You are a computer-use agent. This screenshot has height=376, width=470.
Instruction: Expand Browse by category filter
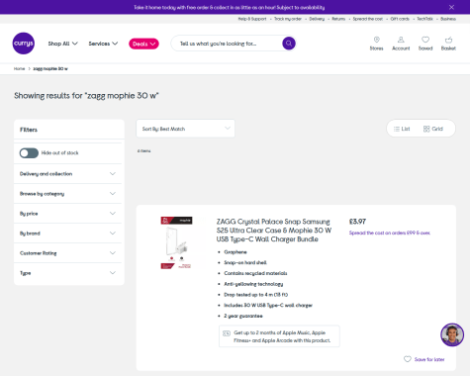click(x=67, y=194)
